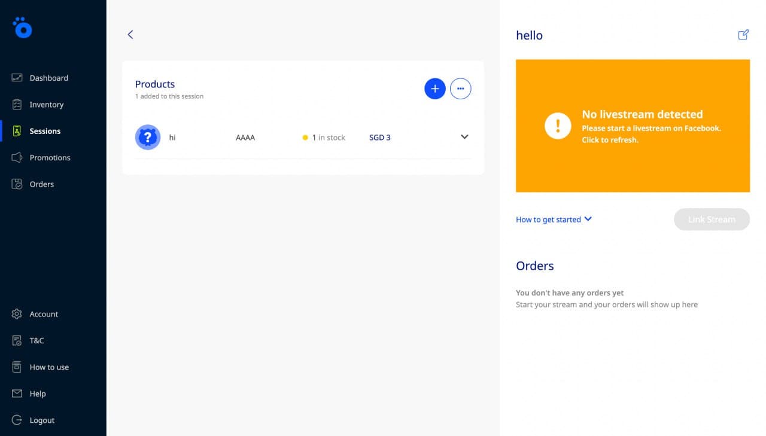Refresh the No livestream detected banner
Viewport: 766px width, 436px height.
click(633, 126)
